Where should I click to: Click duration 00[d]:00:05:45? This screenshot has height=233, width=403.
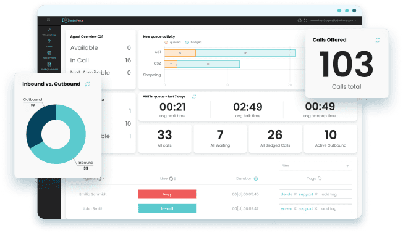pos(245,194)
